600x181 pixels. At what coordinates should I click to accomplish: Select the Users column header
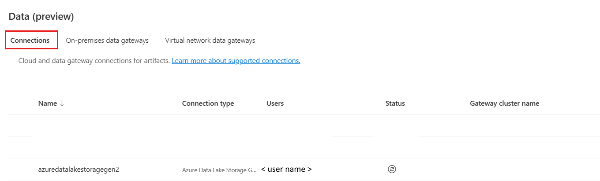point(275,103)
